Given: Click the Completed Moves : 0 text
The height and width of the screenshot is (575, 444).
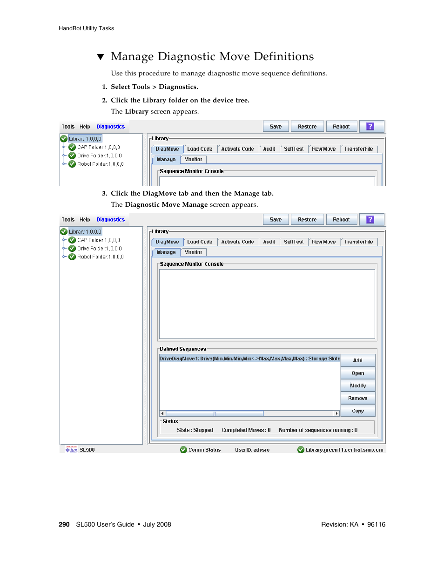Looking at the screenshot, I should tap(246, 430).
